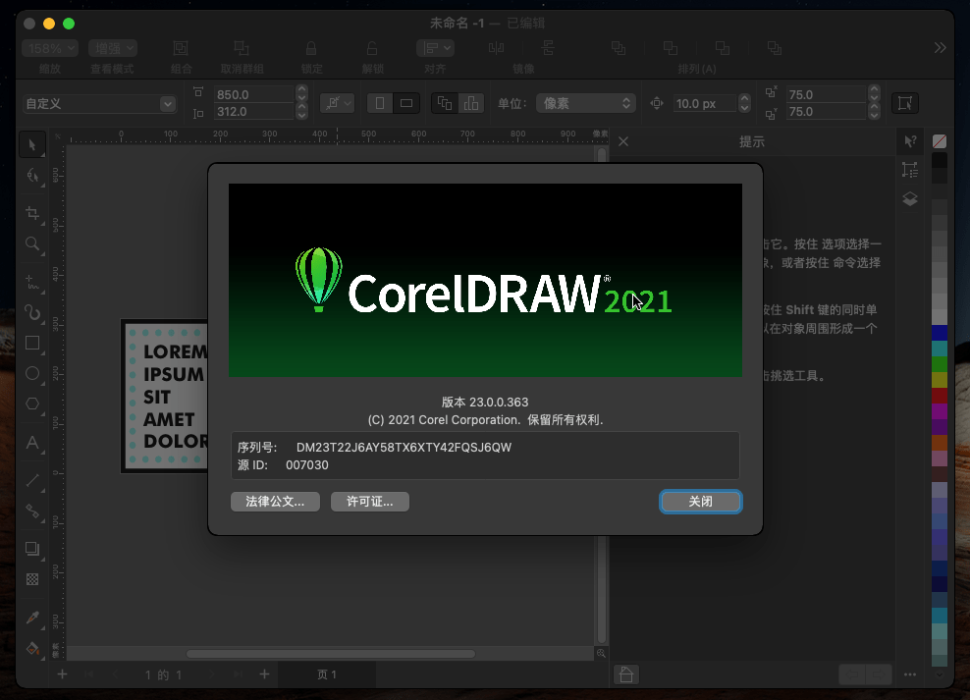Image resolution: width=970 pixels, height=700 pixels.
Task: Click the 解锁 unlock icon
Action: [372, 48]
